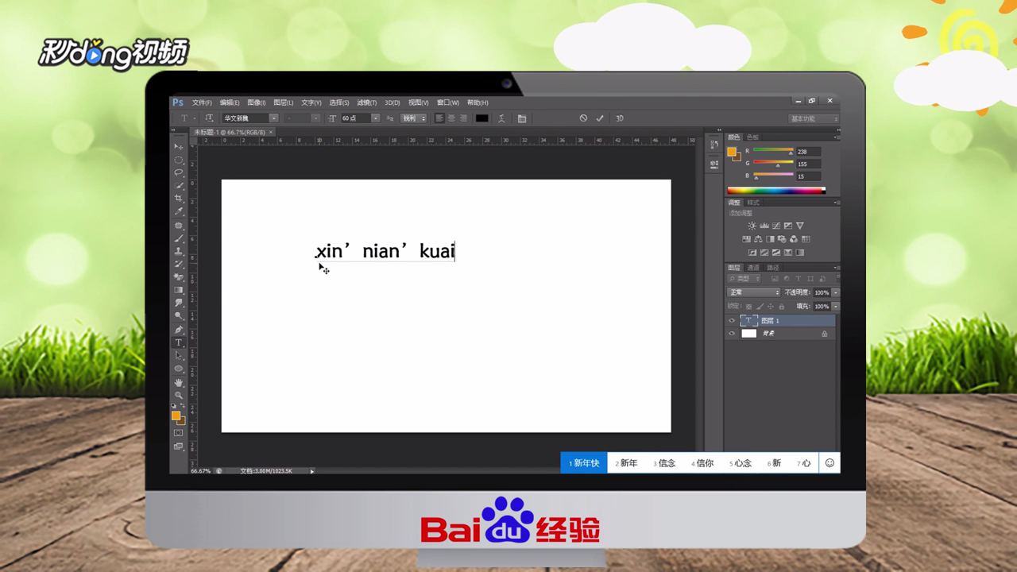
Task: Select the Hand tool
Action: pos(179,382)
